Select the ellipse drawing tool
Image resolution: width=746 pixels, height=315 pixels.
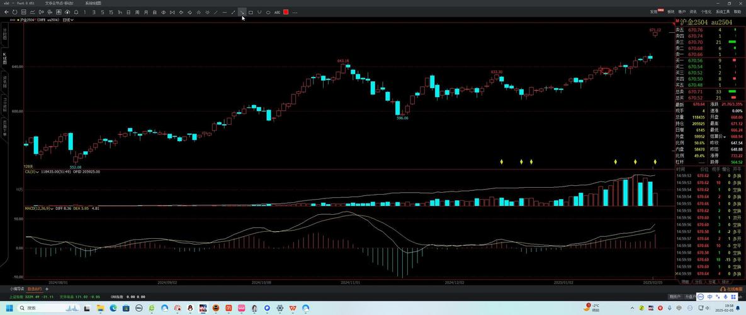coord(268,12)
